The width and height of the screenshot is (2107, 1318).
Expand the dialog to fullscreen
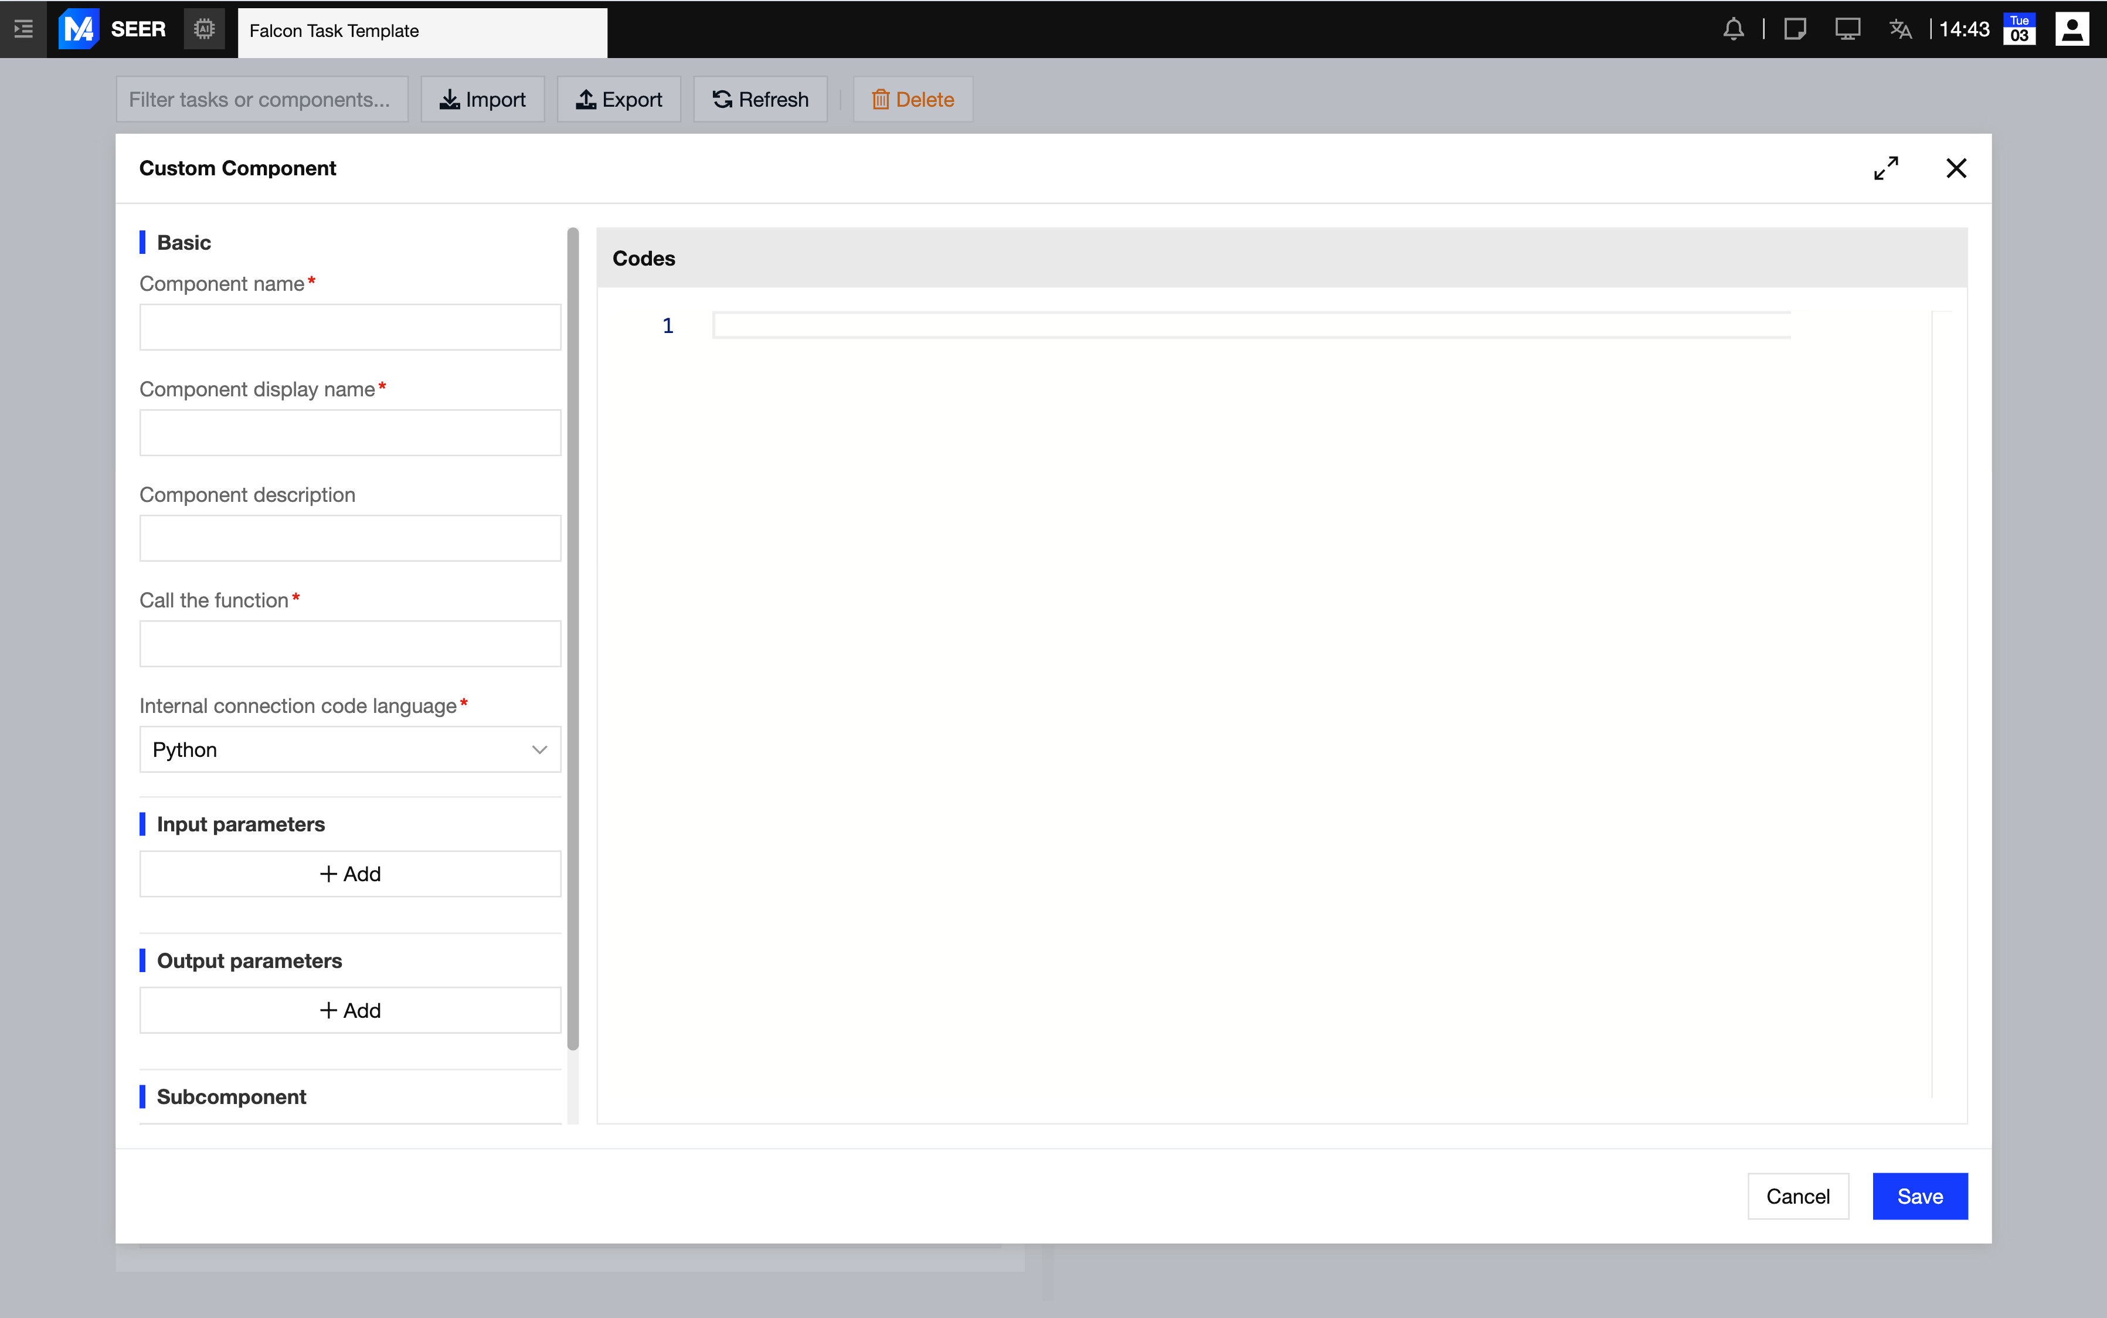1885,167
